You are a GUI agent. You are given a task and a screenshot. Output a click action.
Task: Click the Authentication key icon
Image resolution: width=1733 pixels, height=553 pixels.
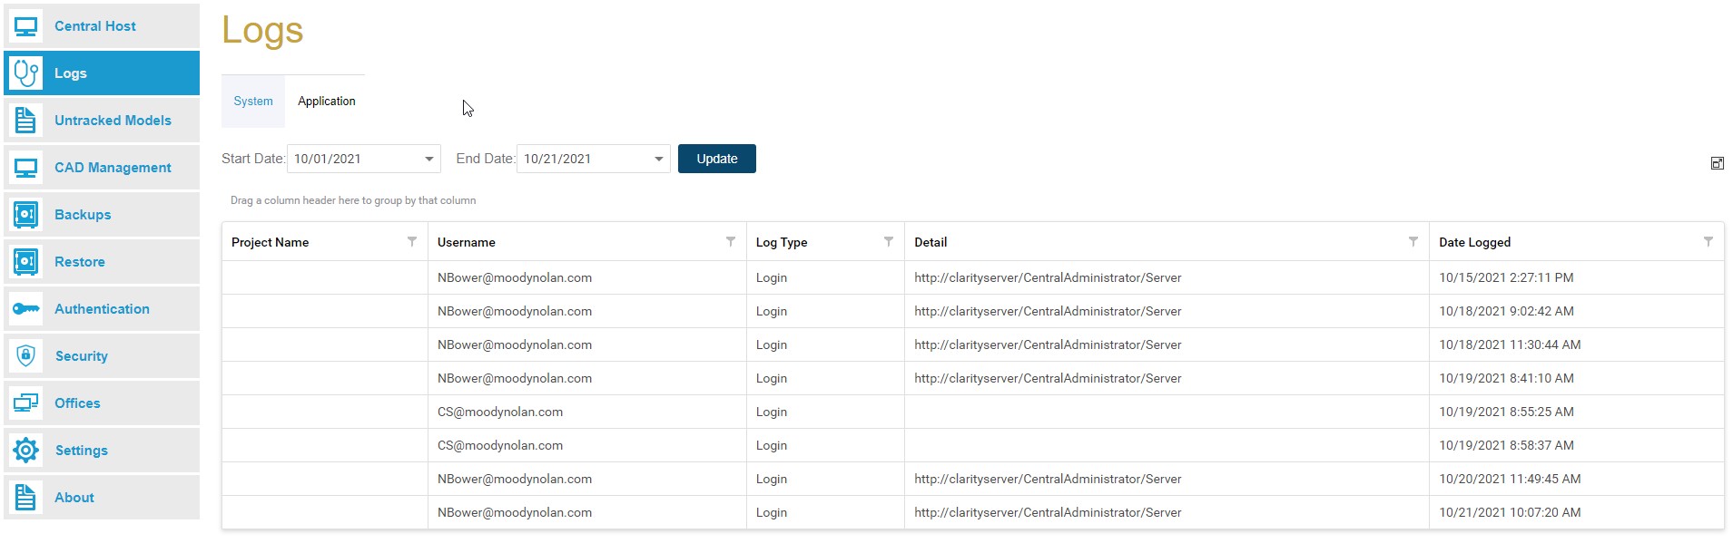(x=25, y=309)
